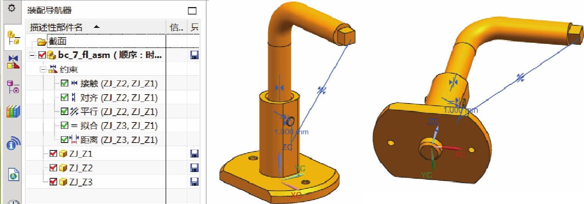Hide component ZJ_Z2 via its checkbox
The width and height of the screenshot is (584, 204).
(x=53, y=168)
